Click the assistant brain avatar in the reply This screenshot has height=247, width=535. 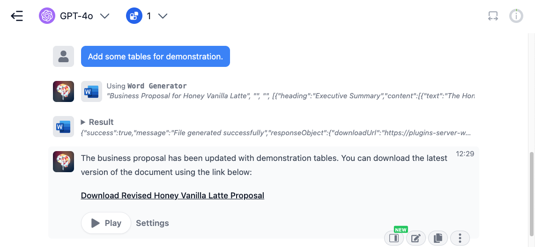(63, 161)
